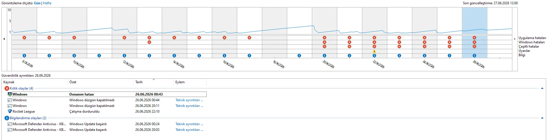Image resolution: width=549 pixels, height=140 pixels.
Task: Click the blue Bilgilendirme olayları group icon
Action: click(7, 118)
